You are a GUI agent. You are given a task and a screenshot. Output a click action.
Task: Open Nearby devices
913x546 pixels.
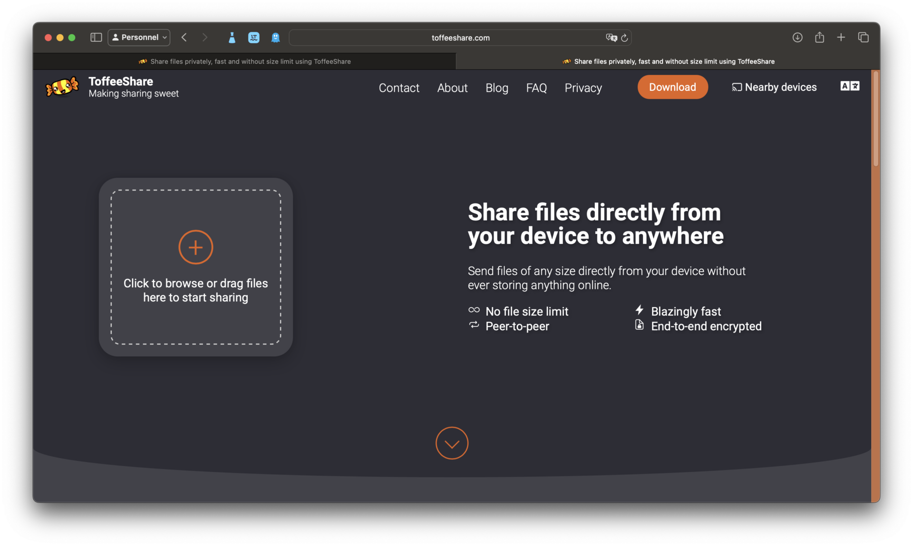(x=774, y=87)
